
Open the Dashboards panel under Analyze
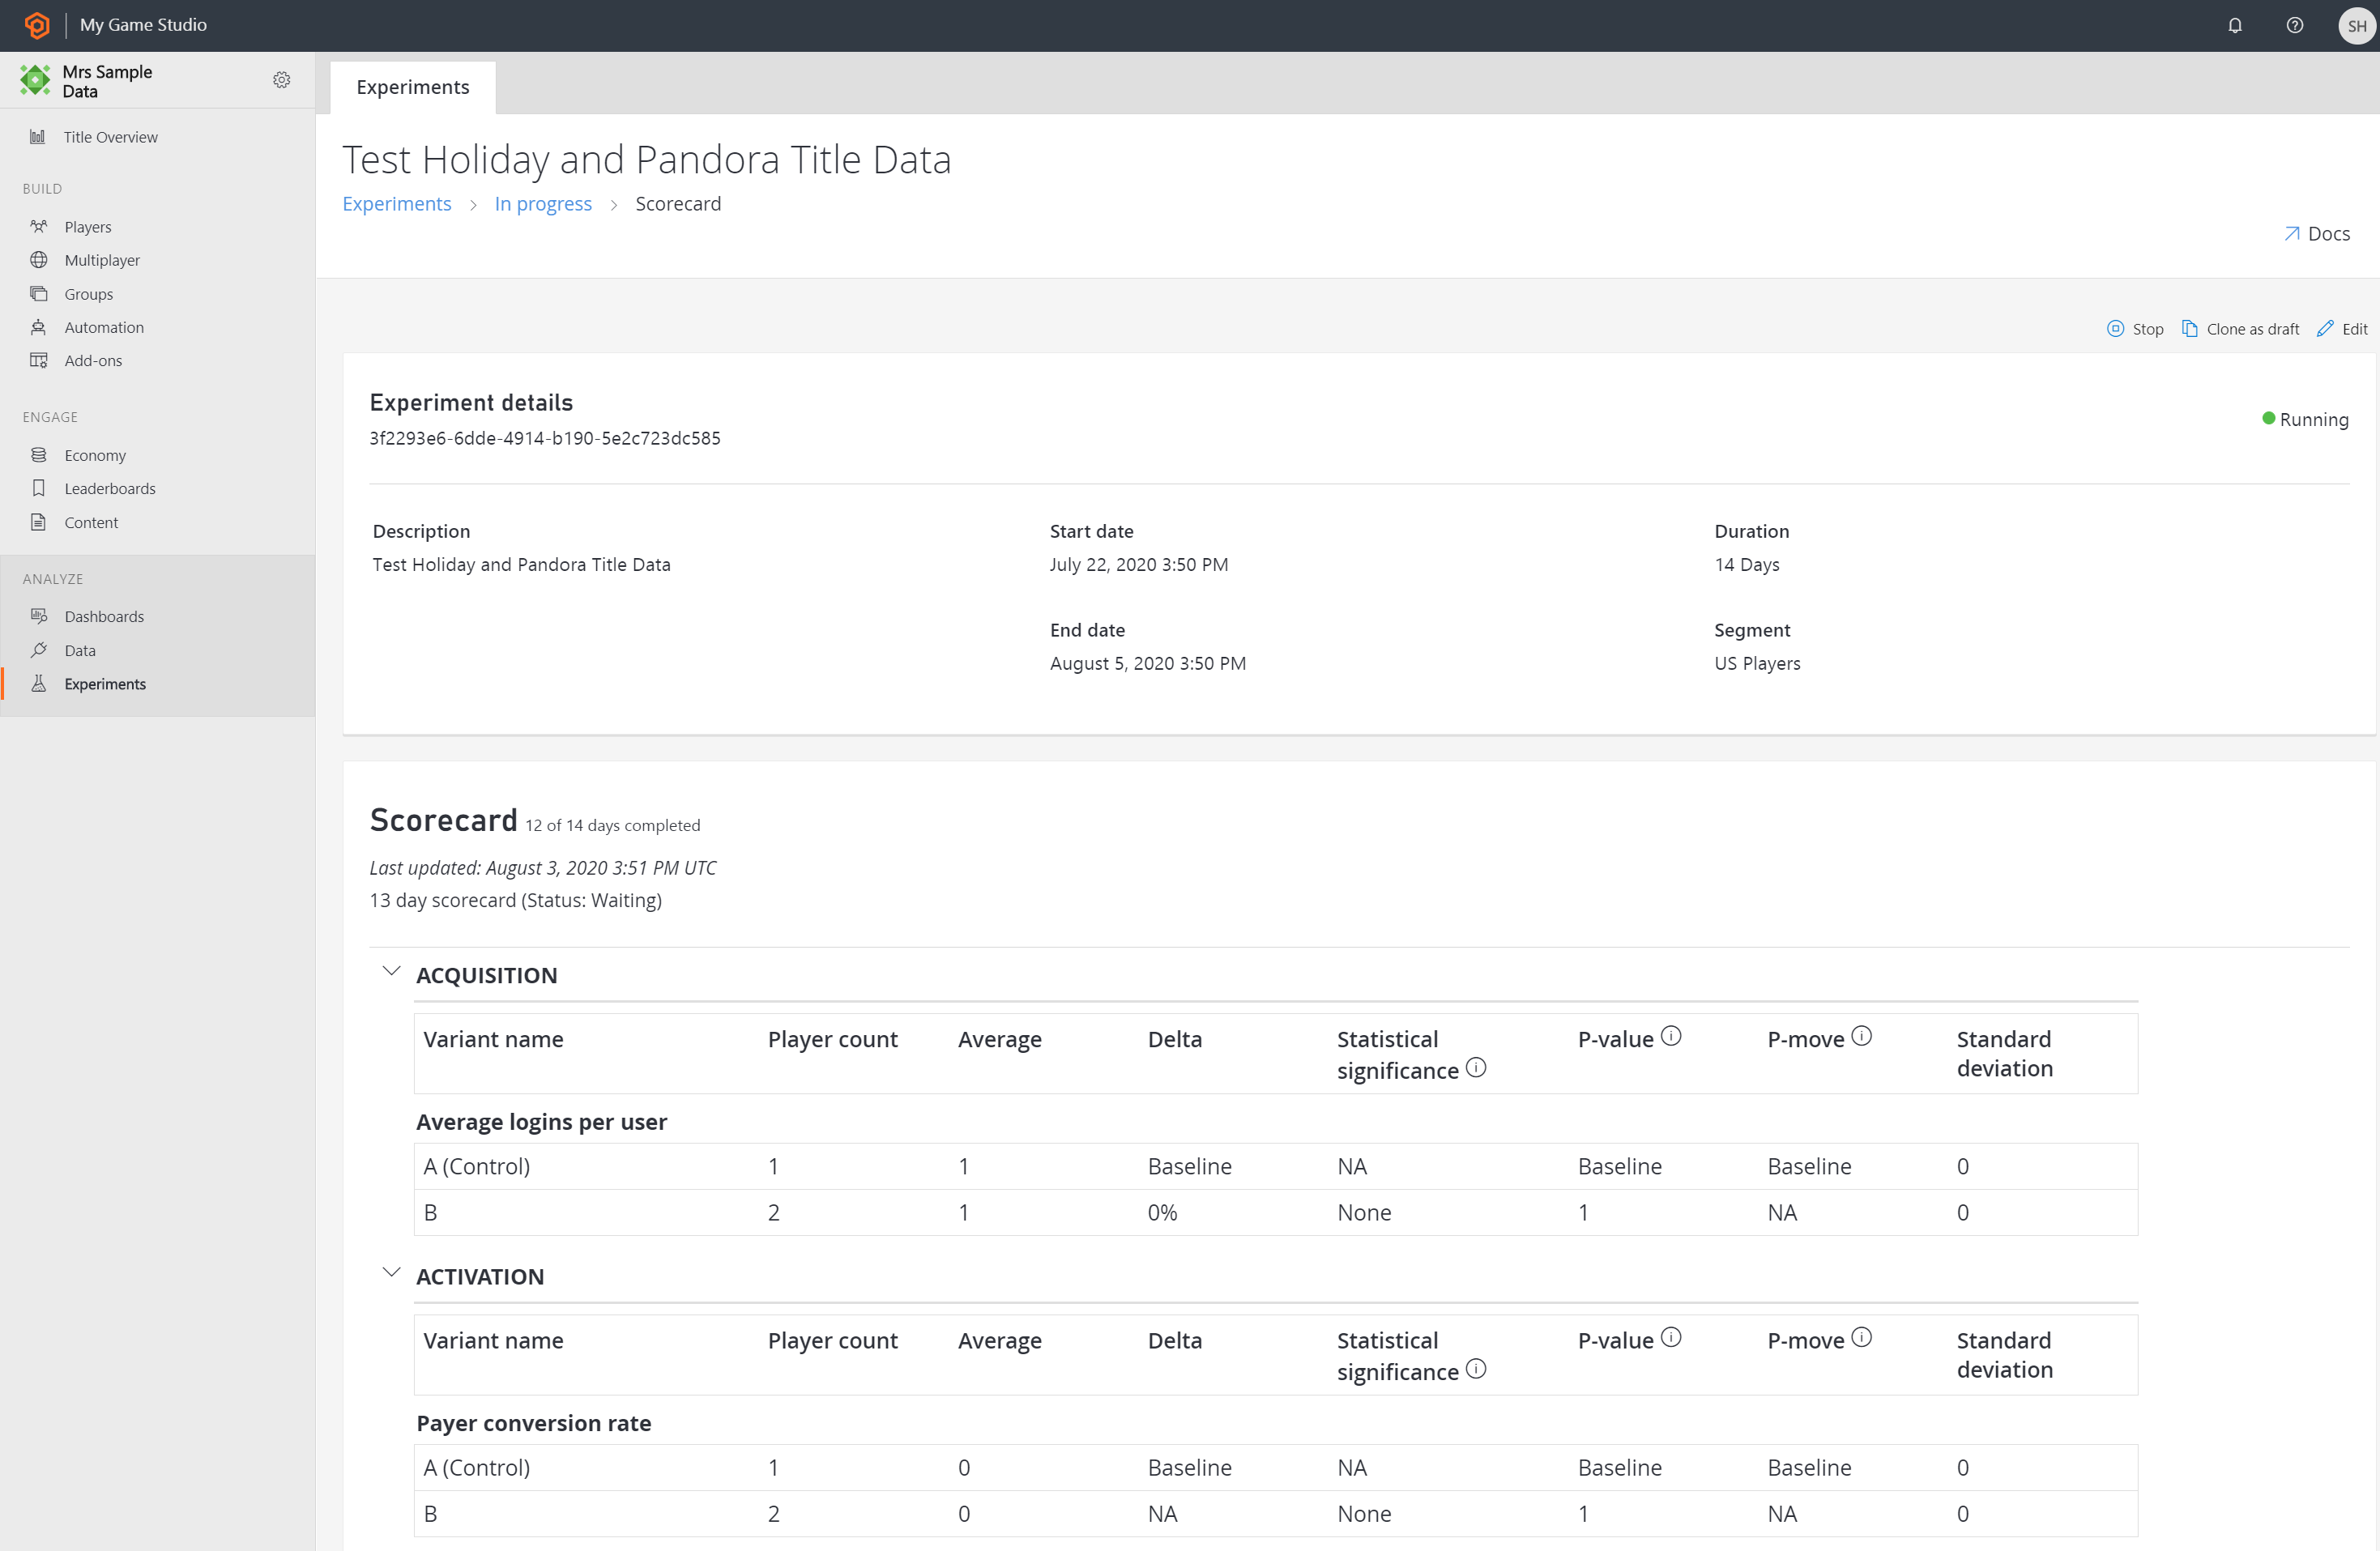(104, 616)
